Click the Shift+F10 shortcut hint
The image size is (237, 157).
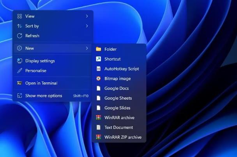(x=81, y=96)
